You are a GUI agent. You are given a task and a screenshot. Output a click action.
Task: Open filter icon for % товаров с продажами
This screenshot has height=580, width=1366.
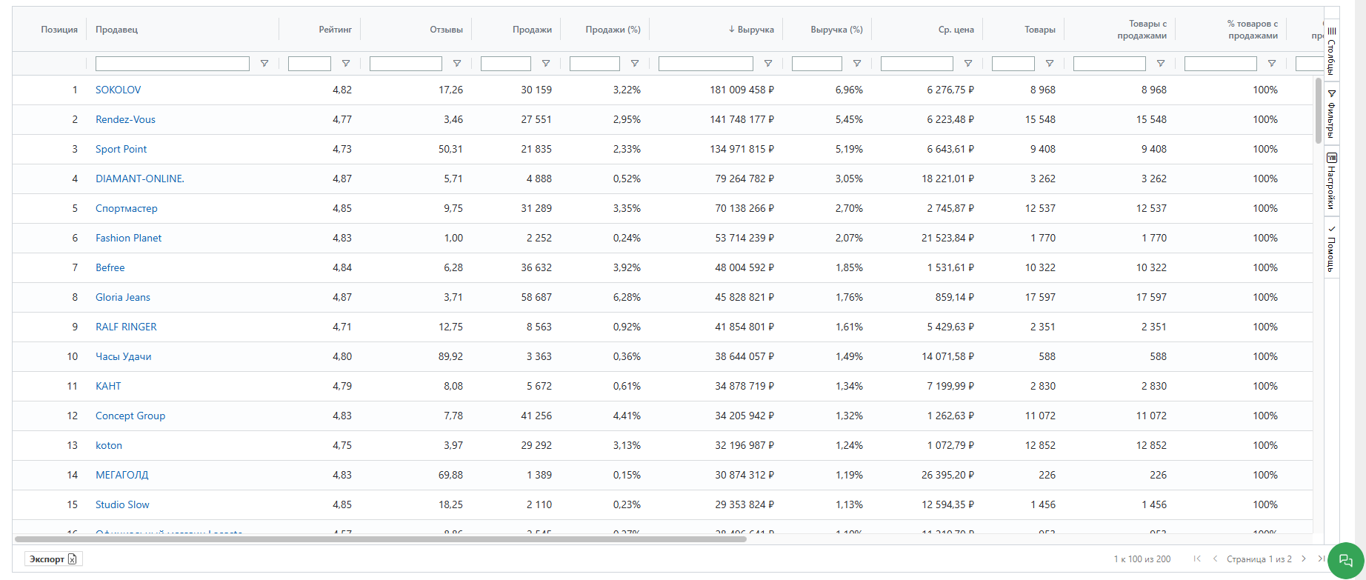[1272, 64]
